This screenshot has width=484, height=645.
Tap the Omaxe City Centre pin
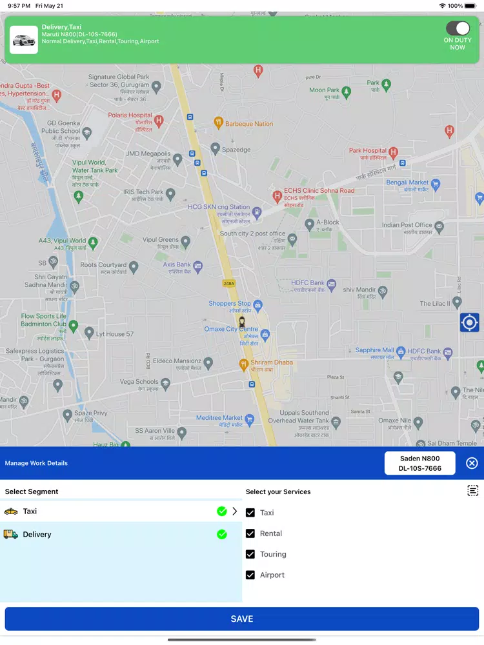coord(265,334)
